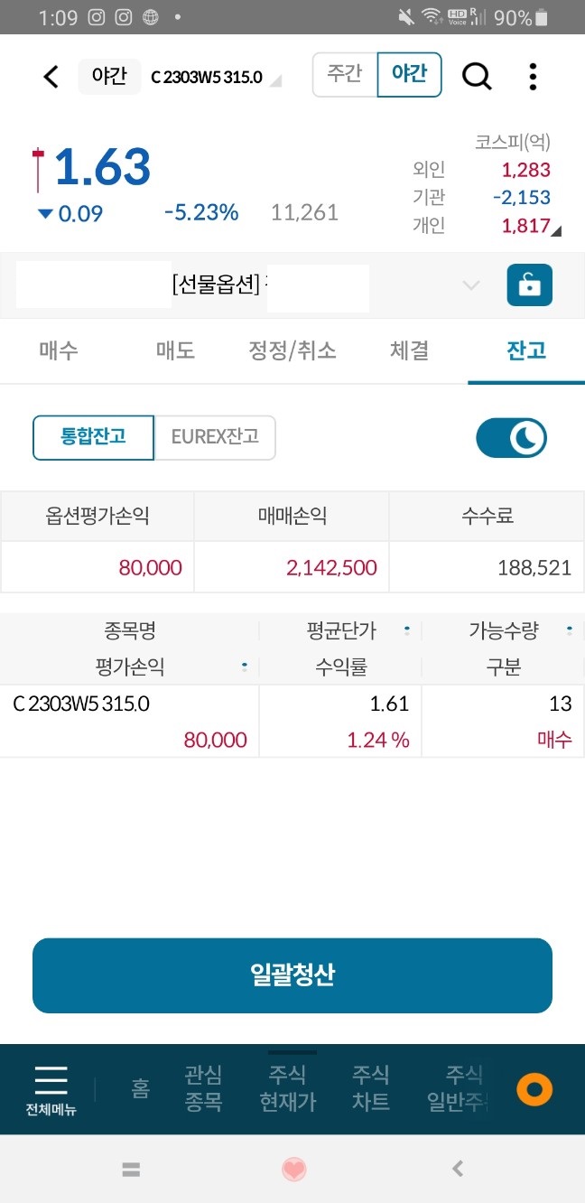The height and width of the screenshot is (1203, 585).
Task: Open 주식 차트 in bottom navigation
Action: tap(371, 1088)
